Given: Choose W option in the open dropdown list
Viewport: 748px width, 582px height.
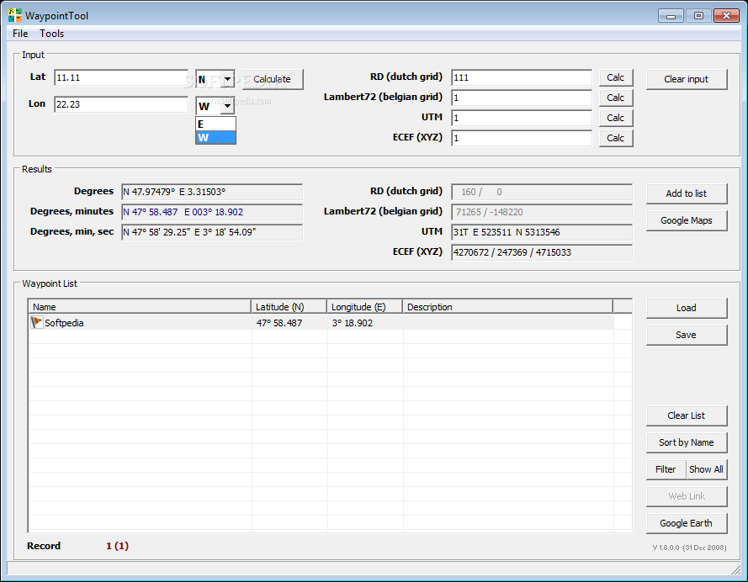Looking at the screenshot, I should tap(215, 137).
